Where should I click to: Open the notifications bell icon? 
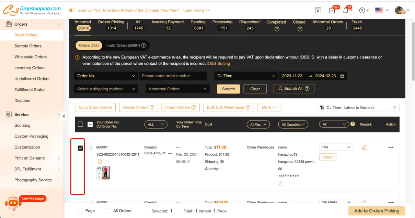(346, 10)
